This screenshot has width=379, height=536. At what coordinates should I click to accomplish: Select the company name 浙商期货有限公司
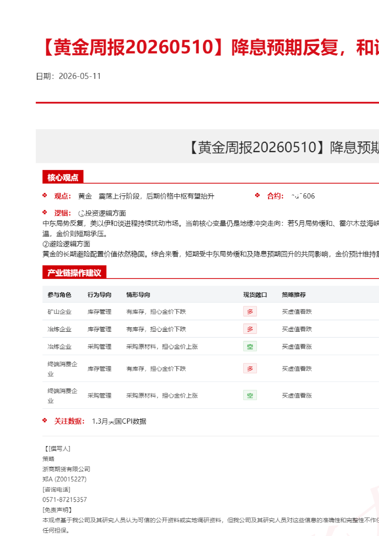pos(66,469)
